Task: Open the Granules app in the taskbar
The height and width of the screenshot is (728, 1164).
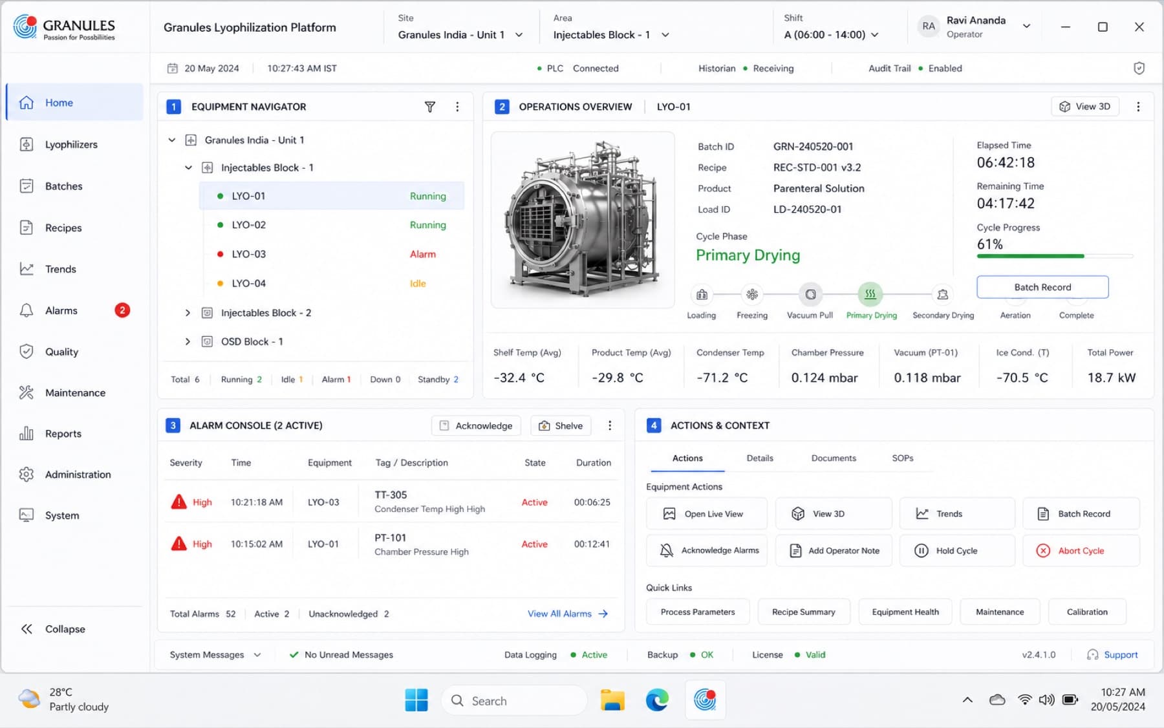Action: [705, 700]
